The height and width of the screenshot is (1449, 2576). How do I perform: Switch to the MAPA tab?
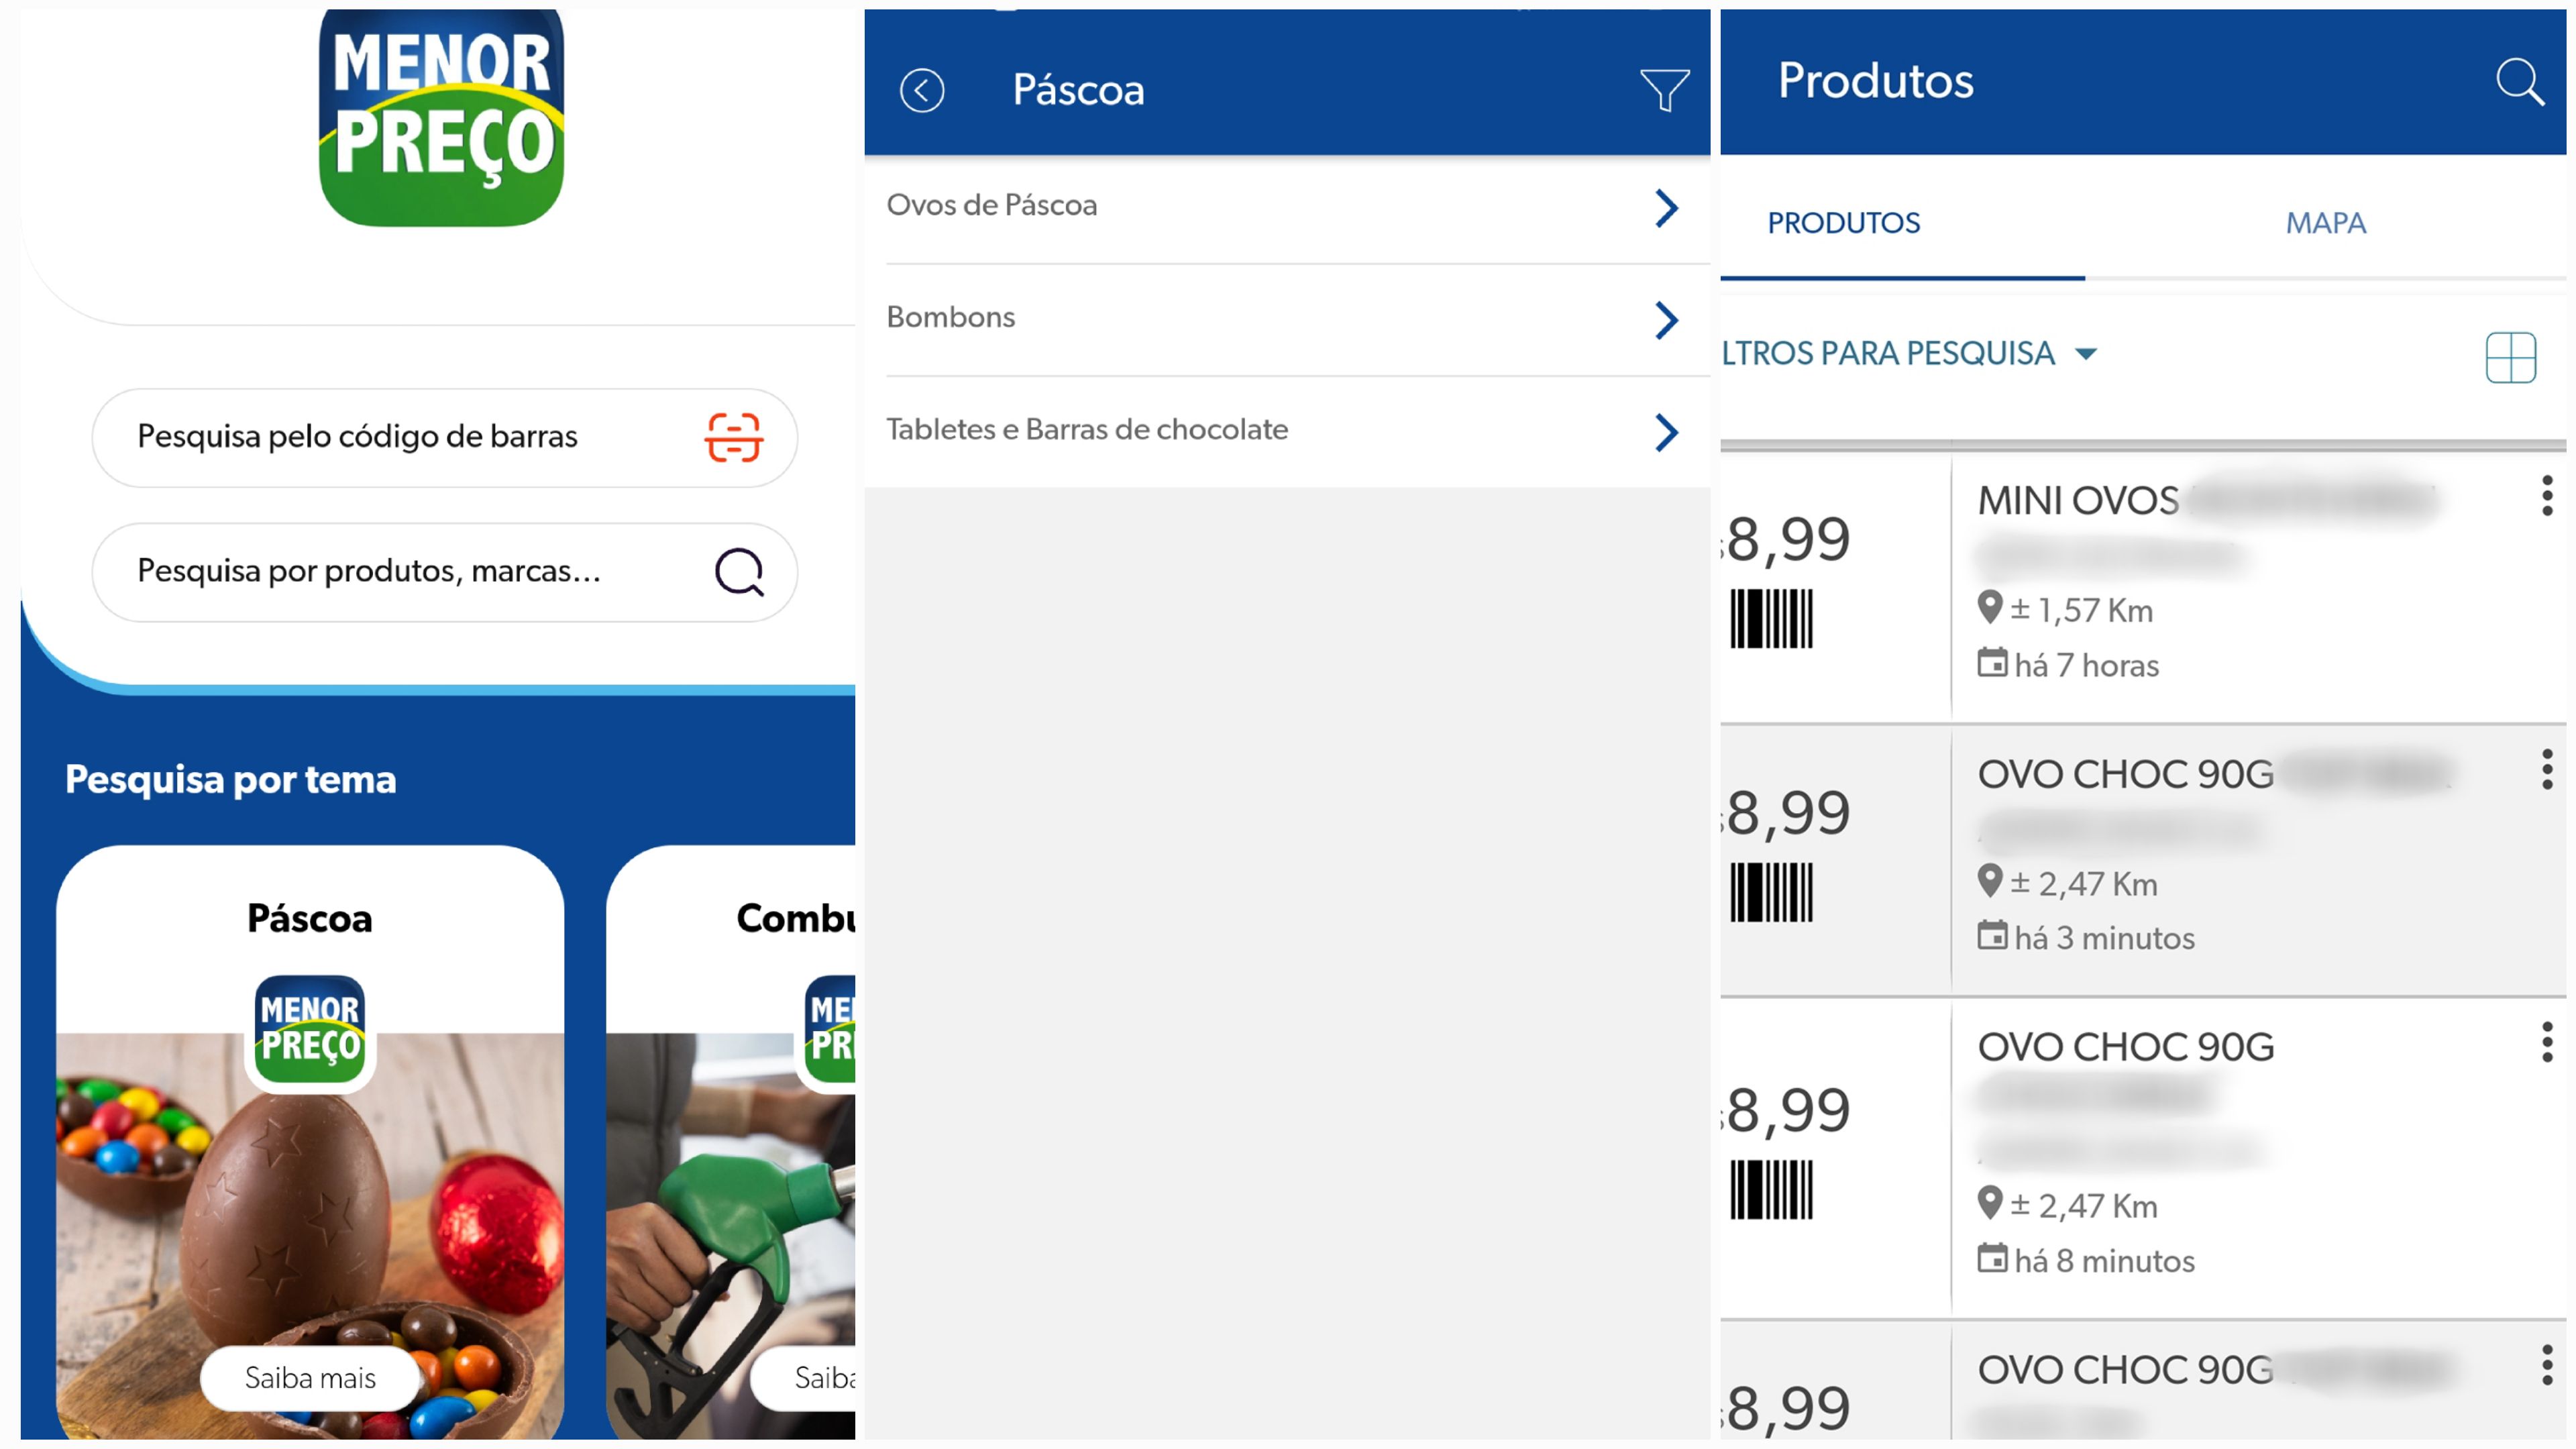coord(2325,222)
